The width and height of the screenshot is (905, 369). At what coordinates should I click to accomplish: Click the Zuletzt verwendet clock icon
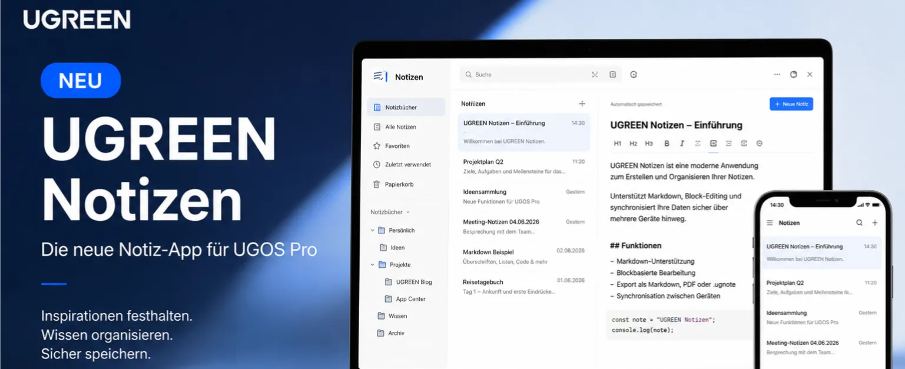tap(377, 165)
